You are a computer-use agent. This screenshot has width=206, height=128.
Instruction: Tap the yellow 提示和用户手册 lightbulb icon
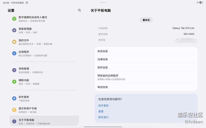14,110
